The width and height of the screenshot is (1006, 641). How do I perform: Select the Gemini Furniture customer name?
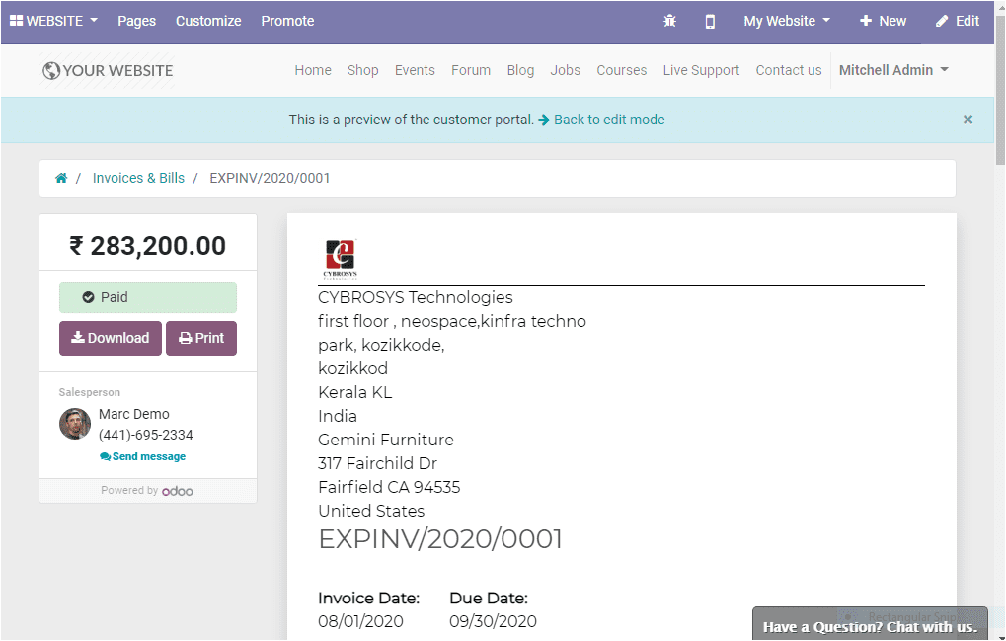point(386,440)
